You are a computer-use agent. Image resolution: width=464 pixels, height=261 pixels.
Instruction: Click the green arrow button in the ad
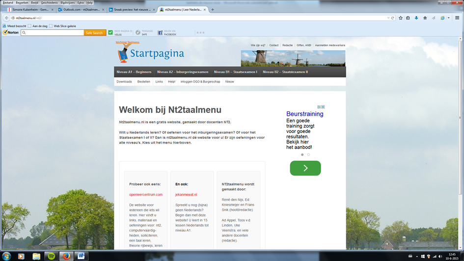(305, 168)
